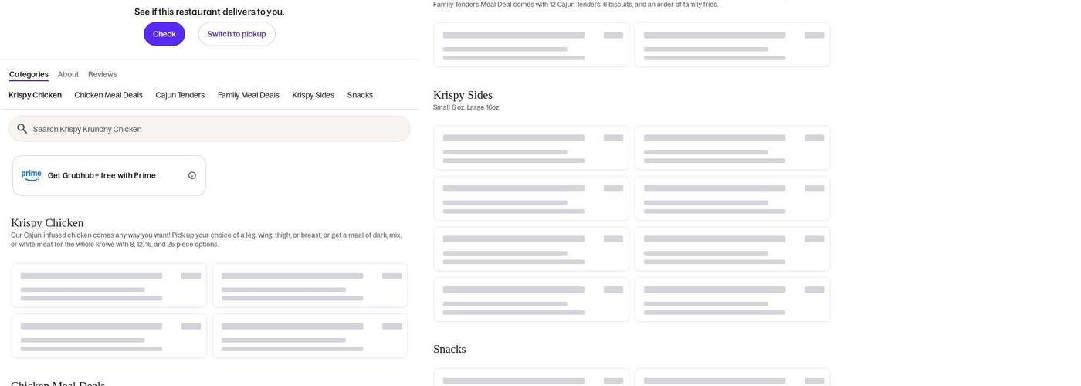Open first loading card below Family Tenders description

click(531, 45)
